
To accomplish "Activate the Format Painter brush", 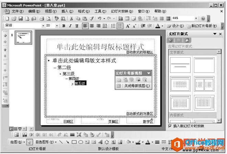I will point(91,19).
